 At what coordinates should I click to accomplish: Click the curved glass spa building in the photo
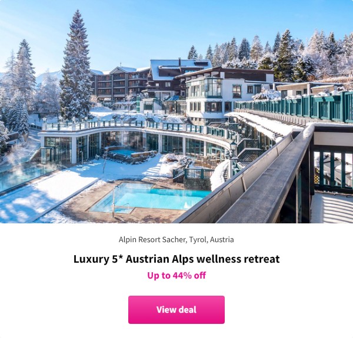(x=133, y=142)
